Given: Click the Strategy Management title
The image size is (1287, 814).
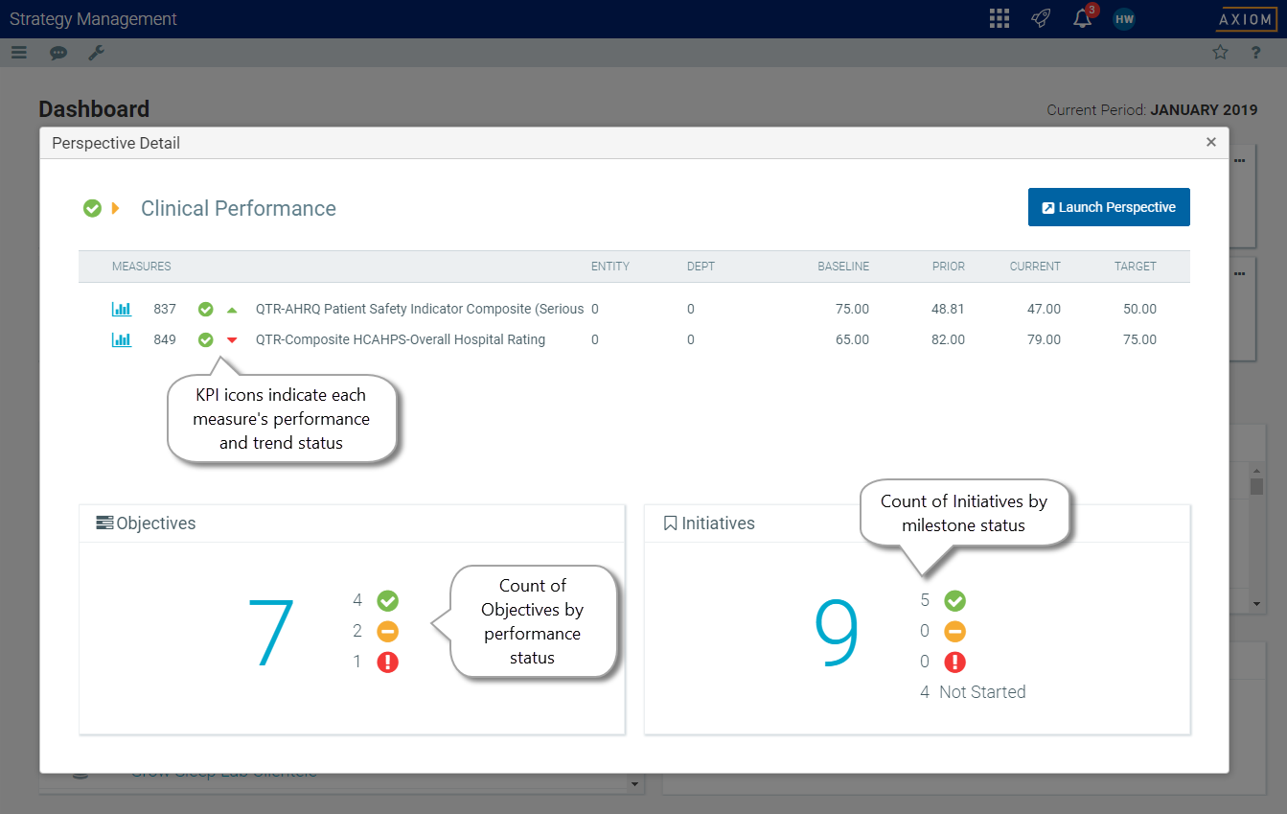Looking at the screenshot, I should pos(93,19).
